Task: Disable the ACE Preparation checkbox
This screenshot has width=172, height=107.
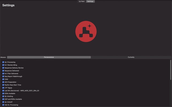Action: coord(3,82)
